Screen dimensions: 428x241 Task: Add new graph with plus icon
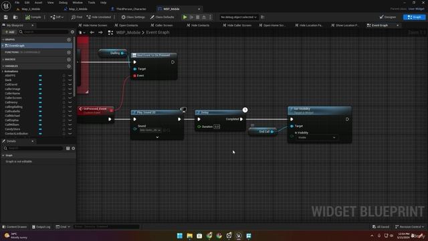[x=69, y=39]
